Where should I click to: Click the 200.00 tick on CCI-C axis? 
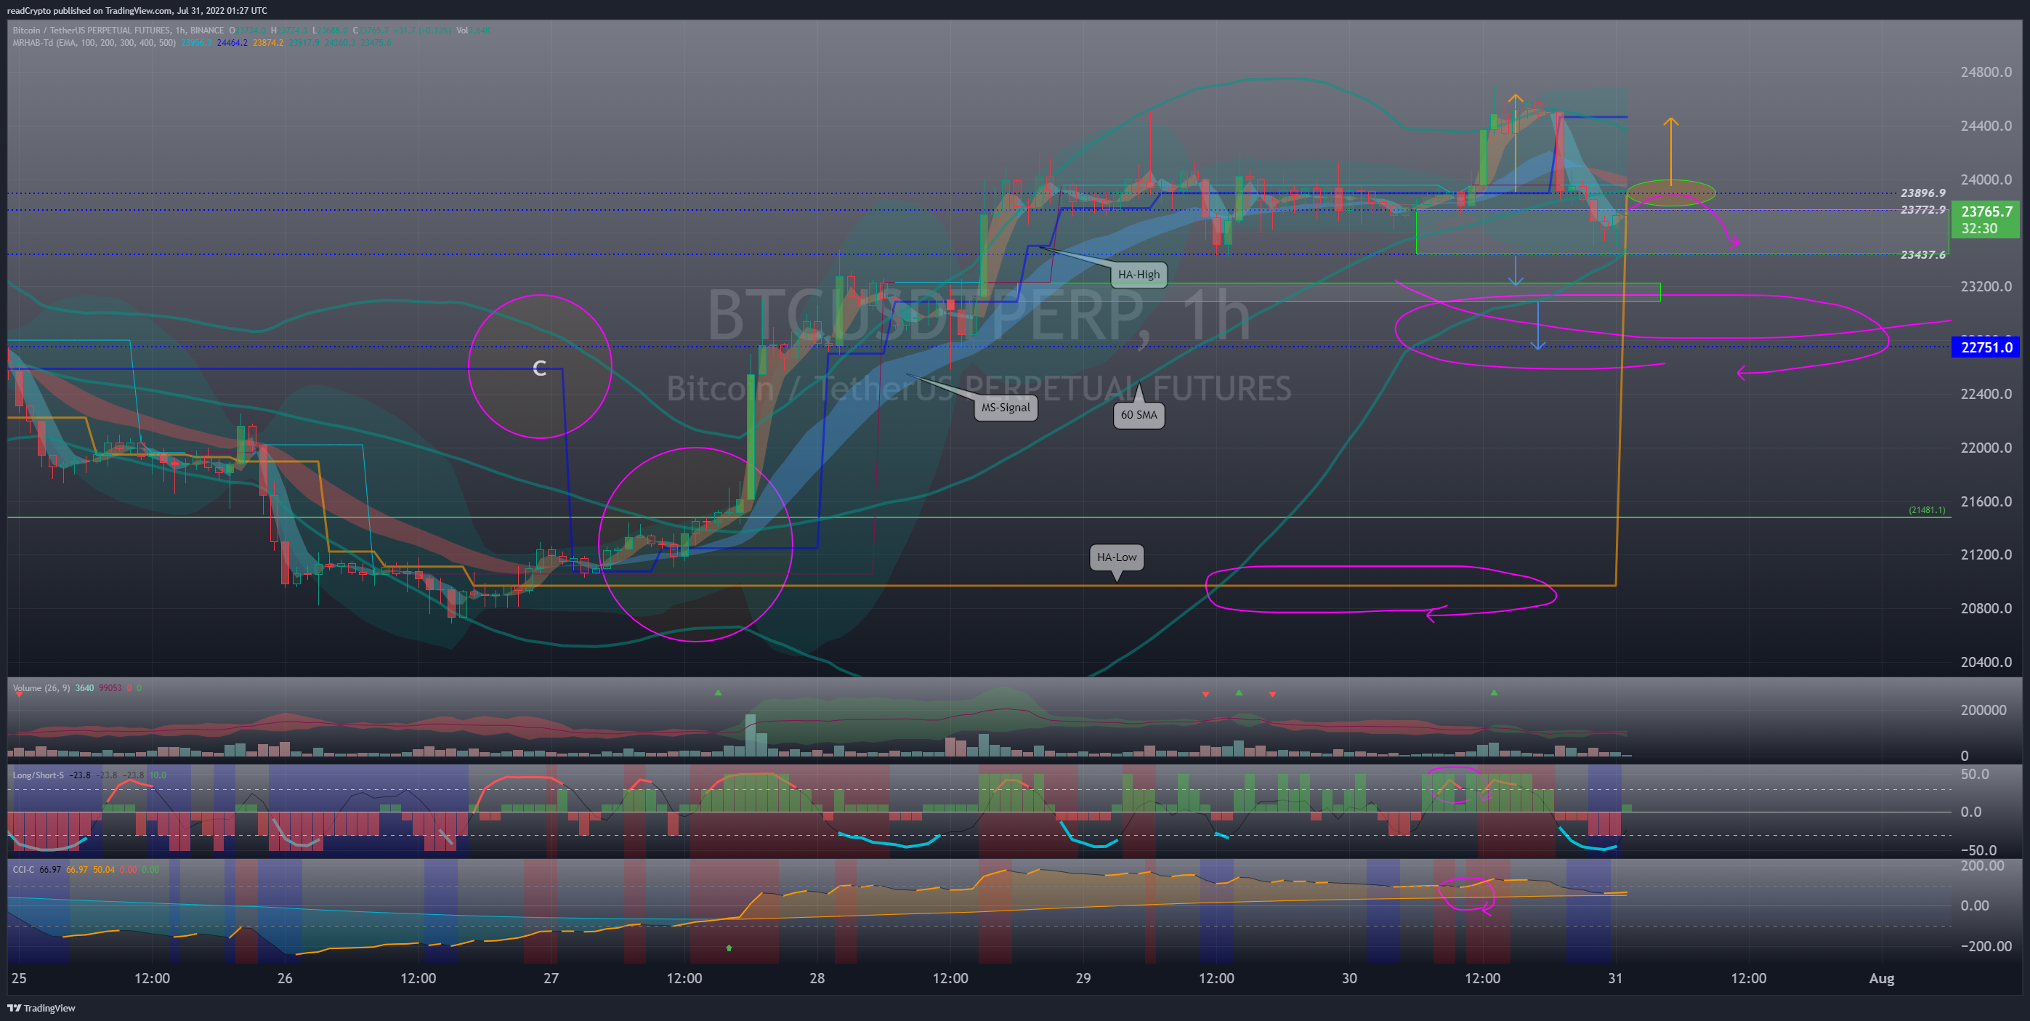pyautogui.click(x=1982, y=865)
